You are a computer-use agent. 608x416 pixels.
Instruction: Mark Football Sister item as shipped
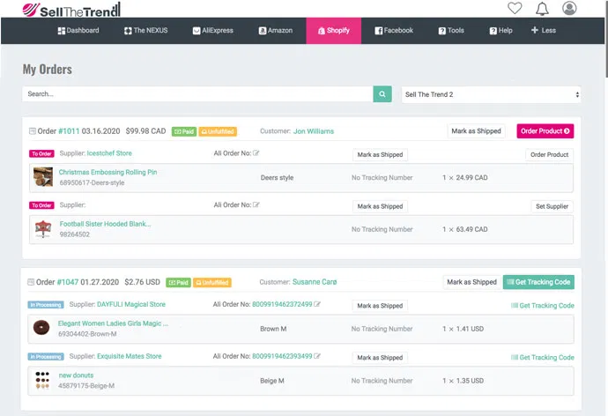coord(380,206)
